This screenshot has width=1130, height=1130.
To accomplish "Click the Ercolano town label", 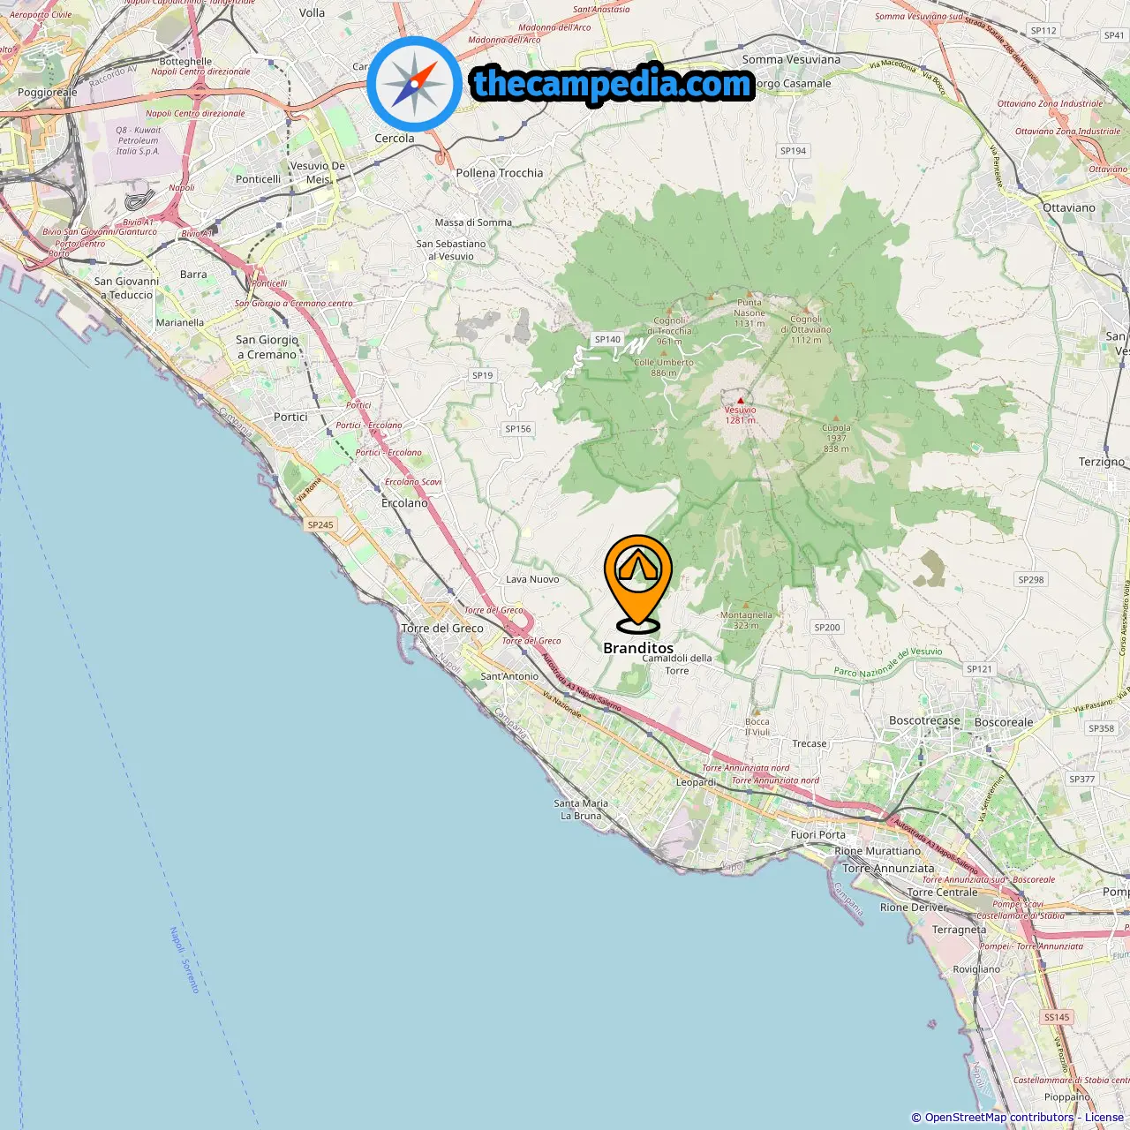I will pyautogui.click(x=404, y=503).
